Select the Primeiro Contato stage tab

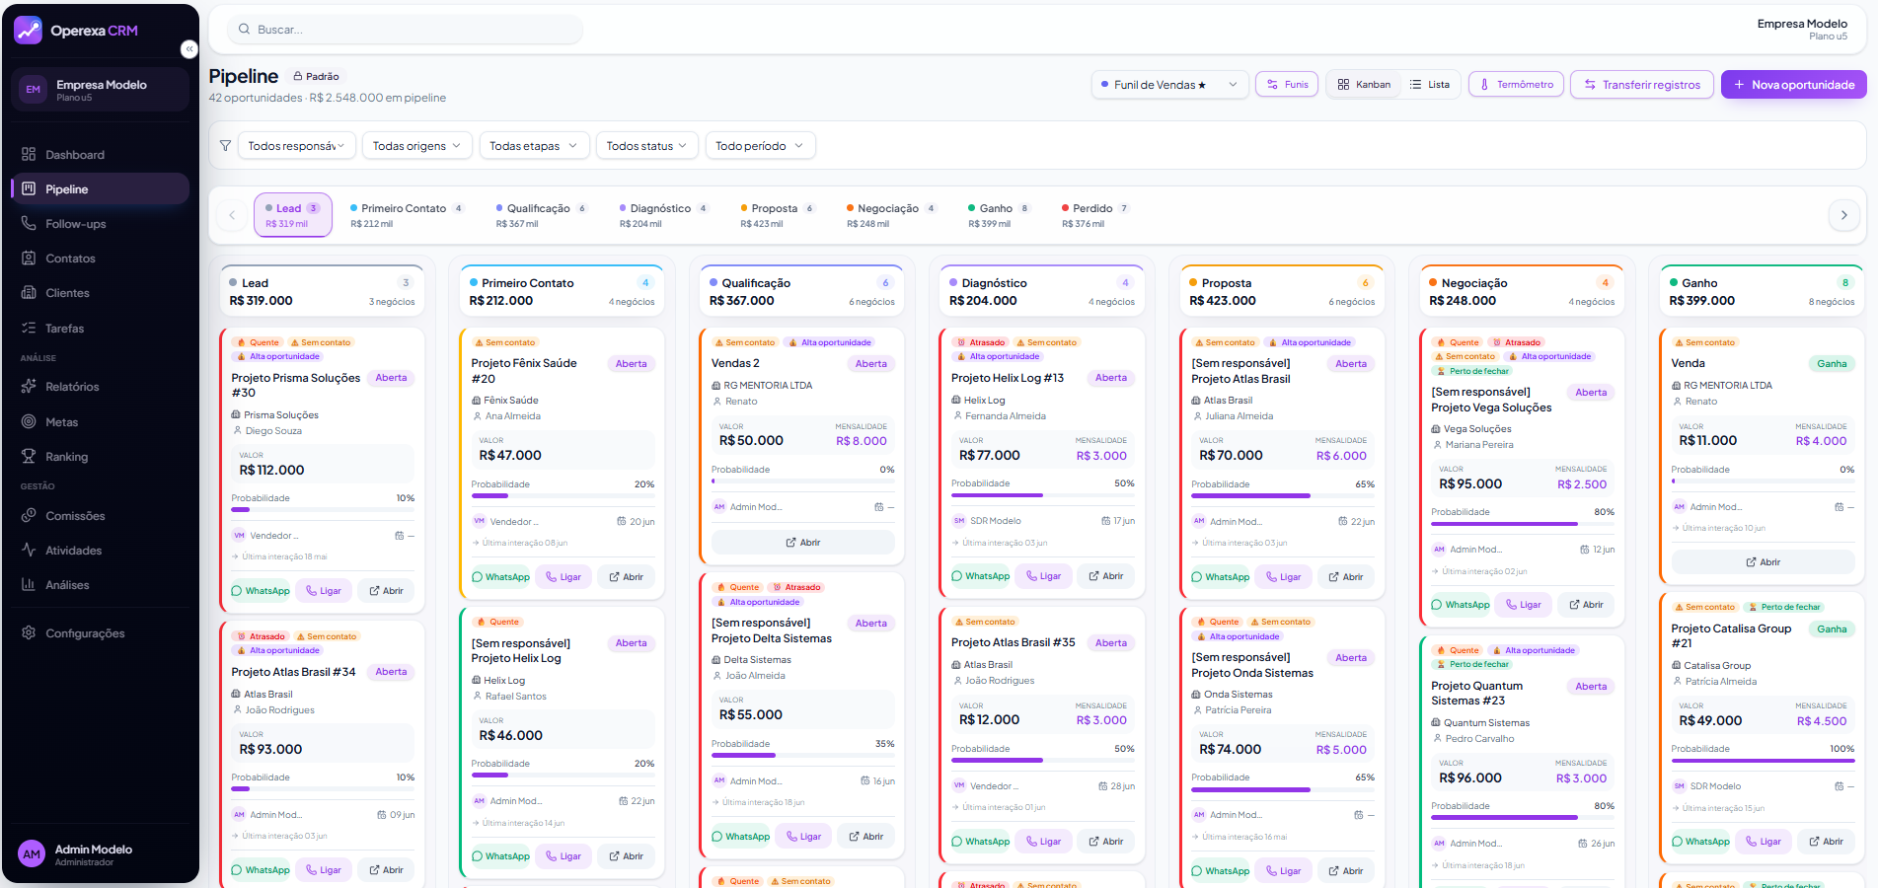[x=407, y=215]
